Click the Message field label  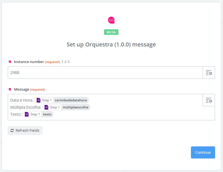21,90
